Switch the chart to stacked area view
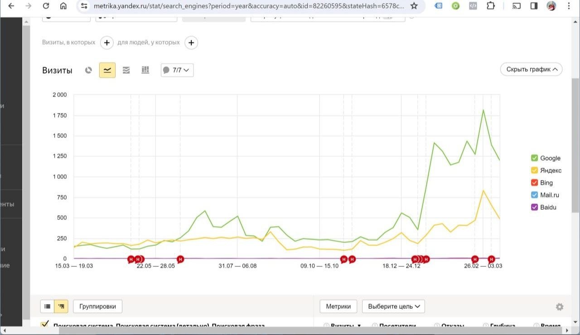This screenshot has height=335, width=580. tap(126, 70)
